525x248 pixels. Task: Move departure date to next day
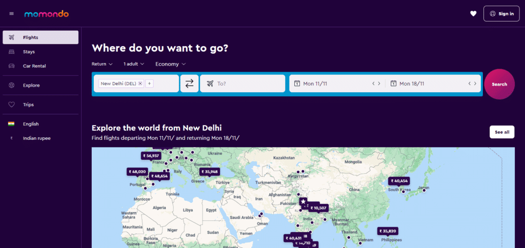(379, 84)
